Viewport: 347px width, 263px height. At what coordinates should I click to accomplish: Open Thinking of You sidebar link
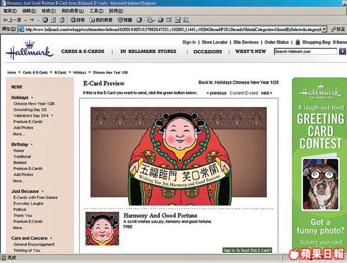pyautogui.click(x=27, y=251)
